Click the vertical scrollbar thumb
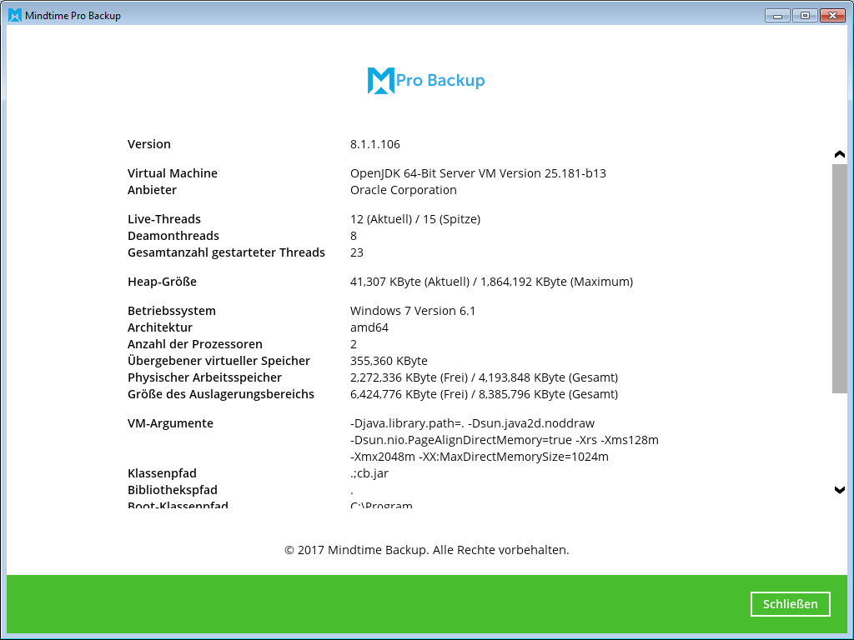854x640 pixels. click(839, 278)
